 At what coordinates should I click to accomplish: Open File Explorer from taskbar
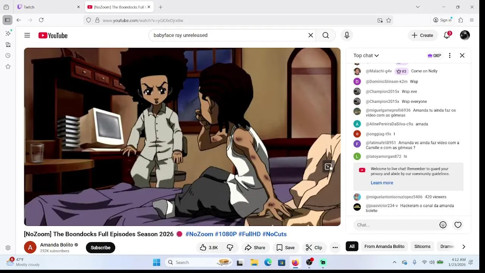254,262
